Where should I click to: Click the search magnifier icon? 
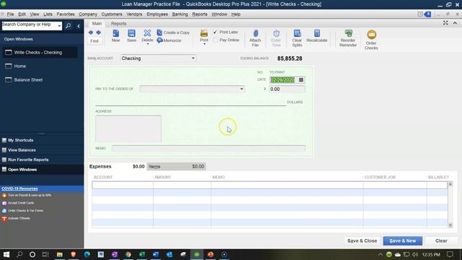pos(68,26)
